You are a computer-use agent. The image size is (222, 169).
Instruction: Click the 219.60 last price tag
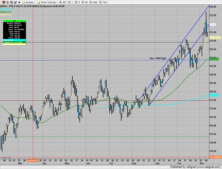213,25
